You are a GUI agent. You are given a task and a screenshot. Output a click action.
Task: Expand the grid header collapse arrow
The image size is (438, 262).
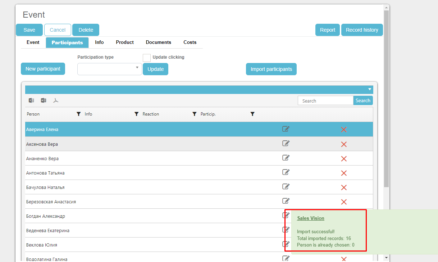[x=369, y=90]
